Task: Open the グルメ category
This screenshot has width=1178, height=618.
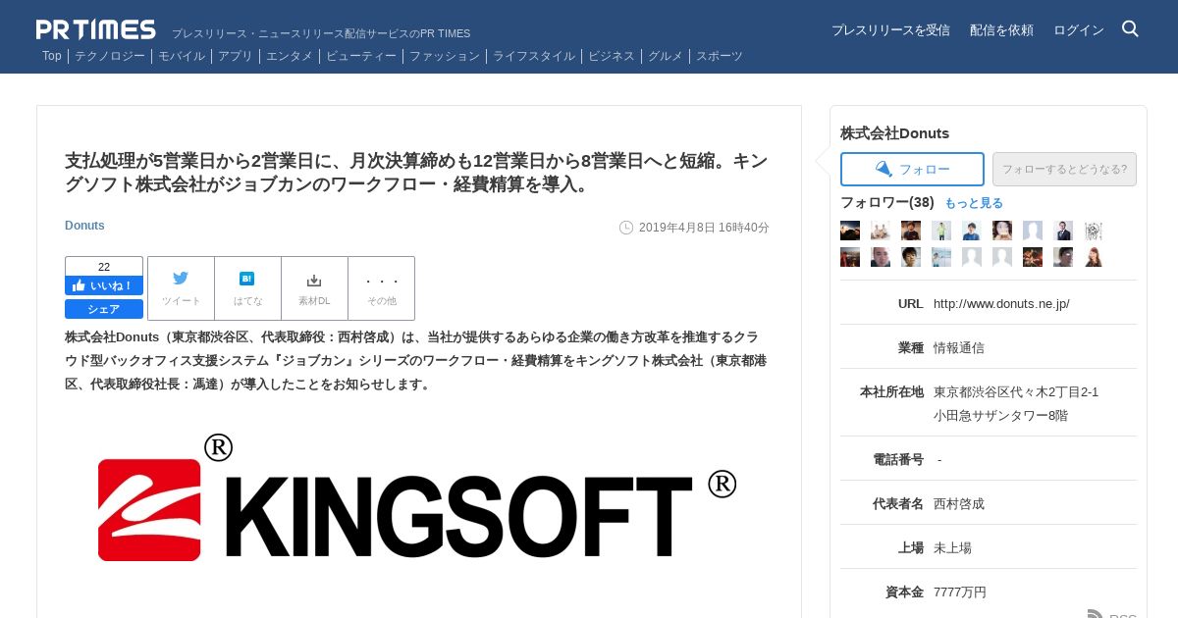Action: click(x=666, y=56)
